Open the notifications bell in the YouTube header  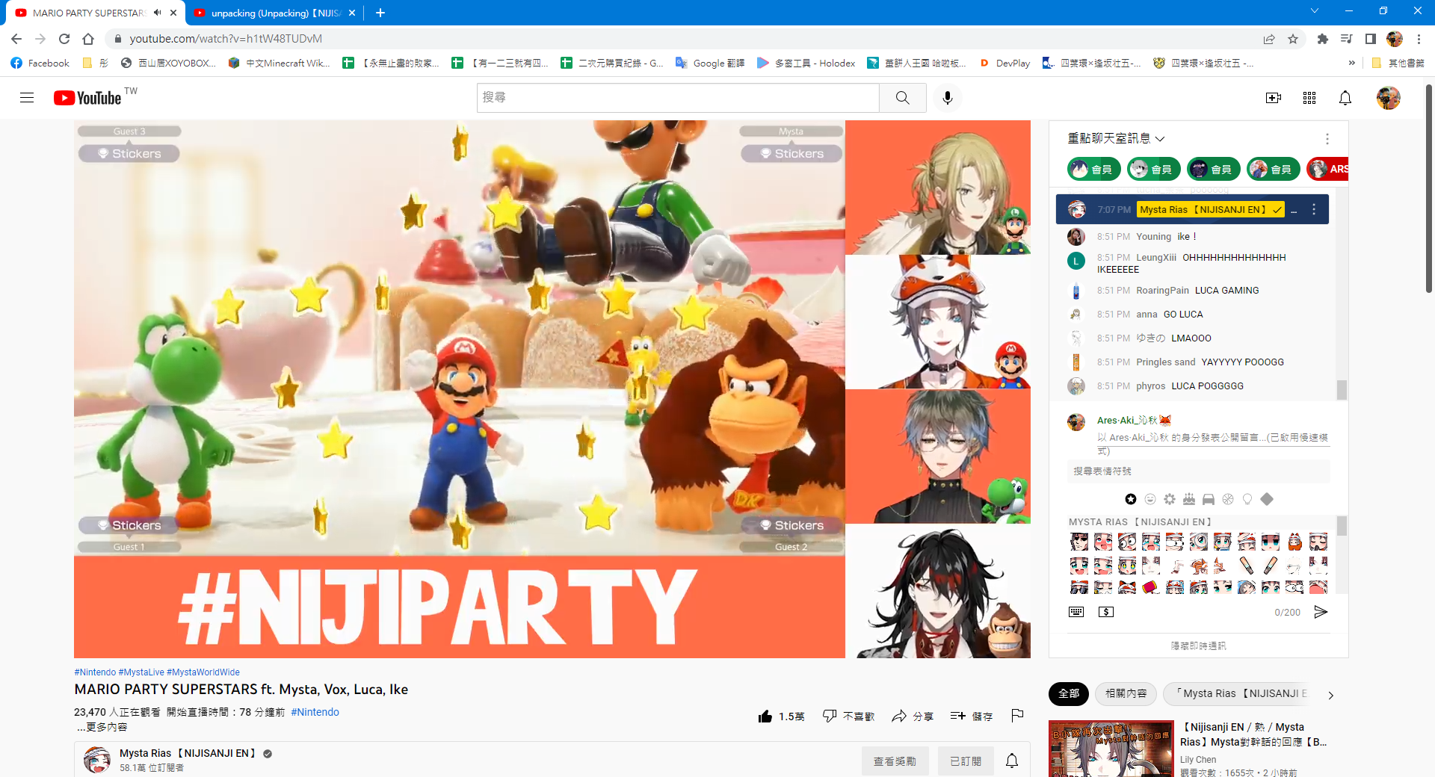pos(1345,98)
